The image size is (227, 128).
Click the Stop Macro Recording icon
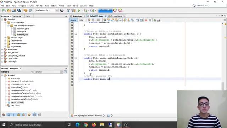150,20
